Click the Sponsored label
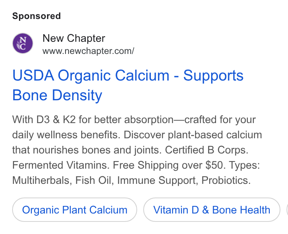Viewport: 288px width, 234px height. [x=36, y=16]
